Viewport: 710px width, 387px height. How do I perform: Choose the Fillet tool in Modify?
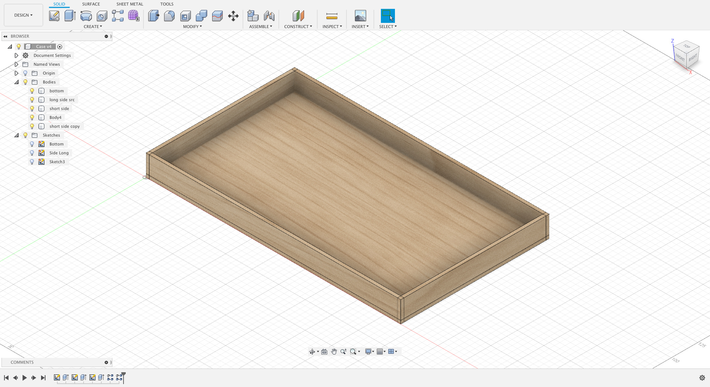tap(169, 16)
